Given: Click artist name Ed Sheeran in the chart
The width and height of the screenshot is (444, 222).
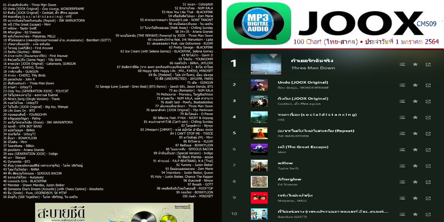Looking at the screenshot, I should click(x=288, y=184).
